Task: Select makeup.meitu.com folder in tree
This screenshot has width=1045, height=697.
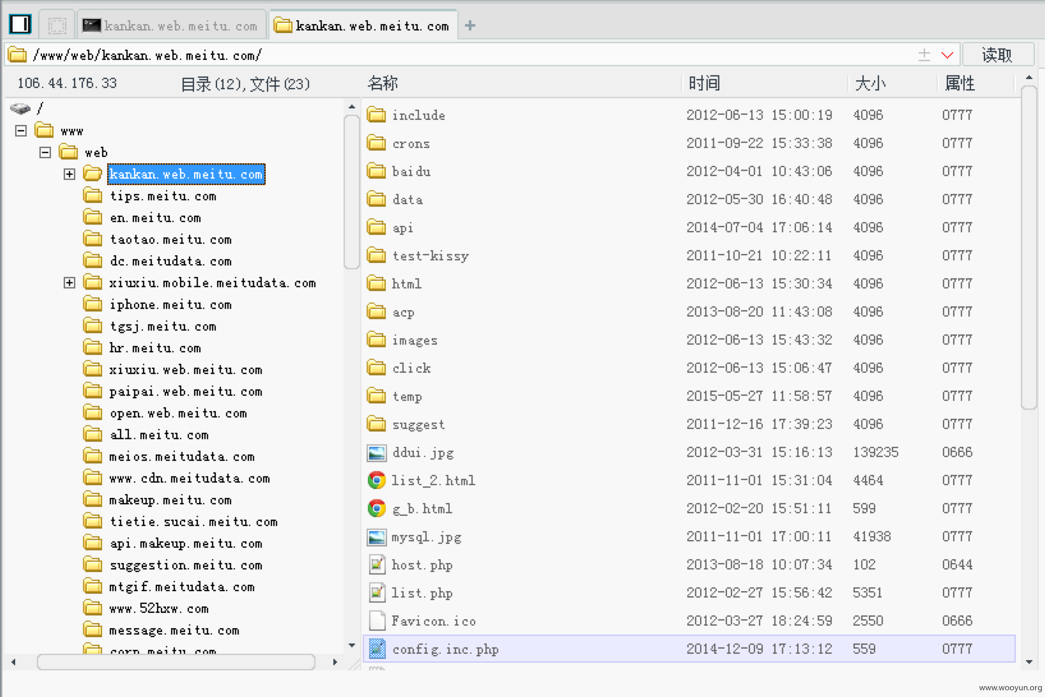Action: (171, 500)
